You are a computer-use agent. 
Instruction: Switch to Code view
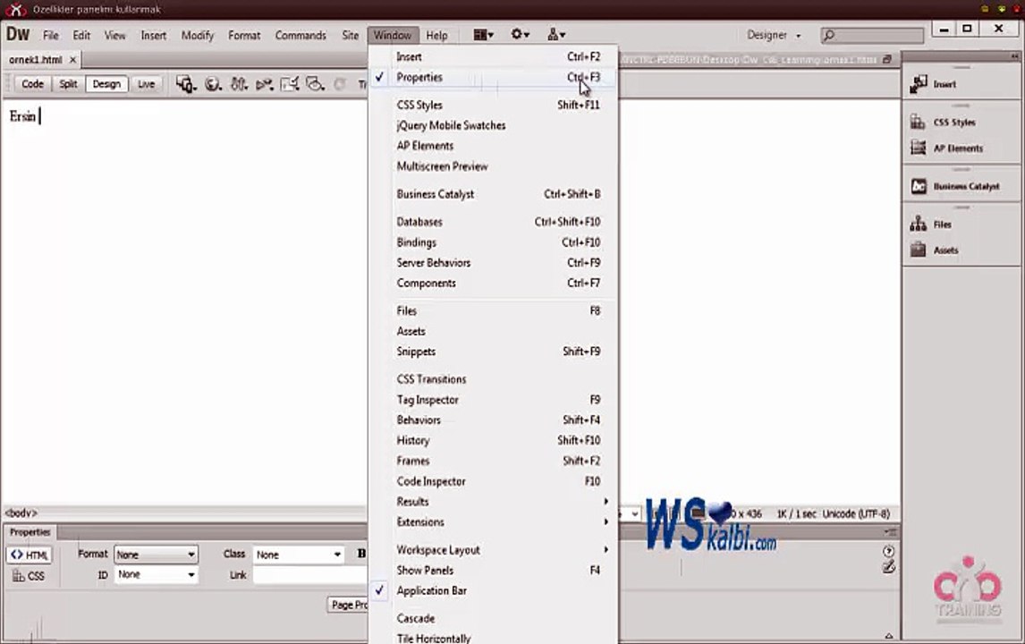(32, 84)
